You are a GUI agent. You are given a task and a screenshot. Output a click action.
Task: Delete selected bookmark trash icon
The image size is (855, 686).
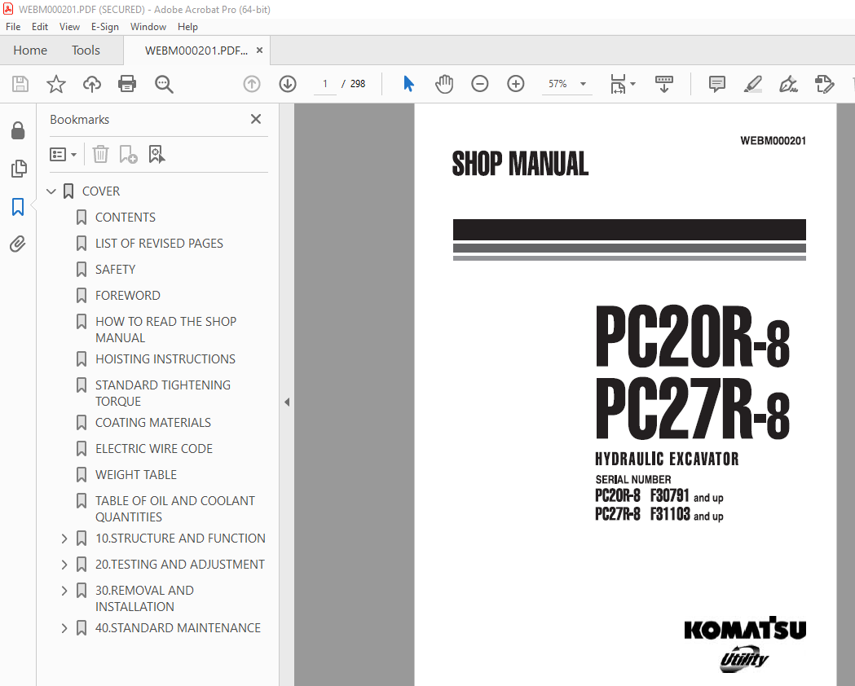pos(100,154)
